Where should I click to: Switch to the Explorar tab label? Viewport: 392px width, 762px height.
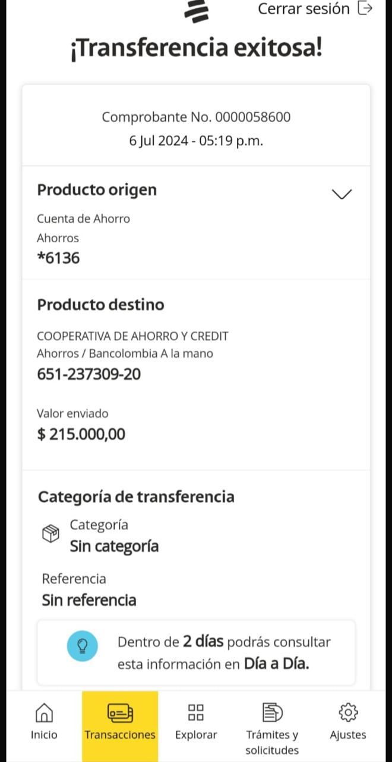click(196, 735)
